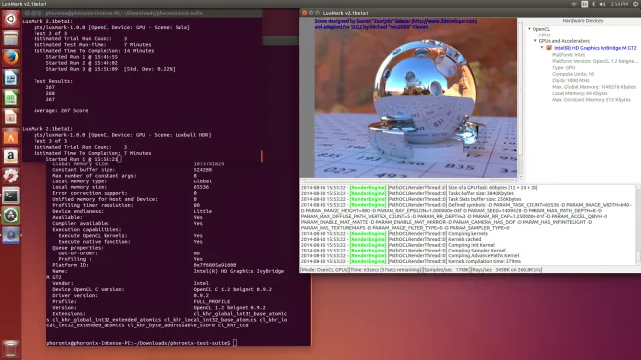Open the Files manager from the dock
This screenshot has width=641, height=360.
11,38
